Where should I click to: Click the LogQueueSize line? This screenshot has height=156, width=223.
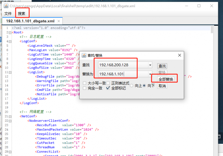pos(53,63)
